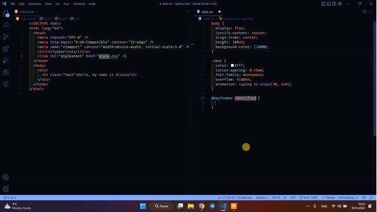The height and width of the screenshot is (212, 377).
Task: Open the Extensions view
Action: click(6, 49)
